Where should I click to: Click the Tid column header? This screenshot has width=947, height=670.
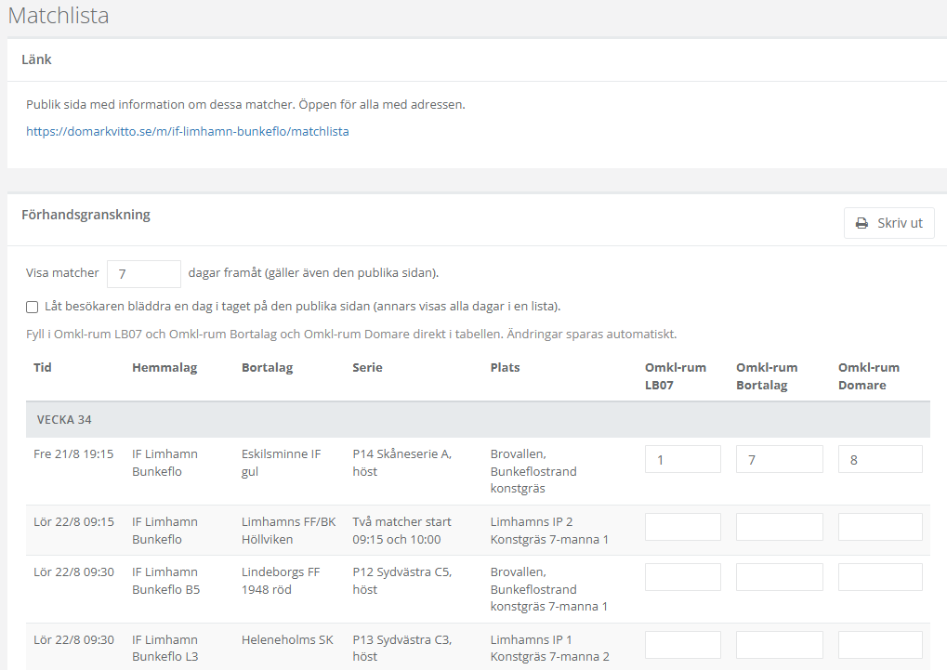point(42,367)
